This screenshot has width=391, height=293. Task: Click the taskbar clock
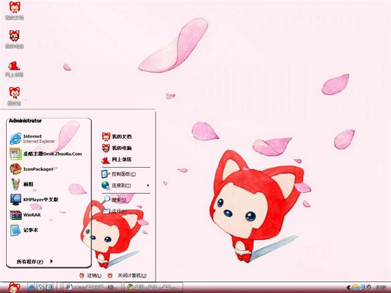(x=381, y=288)
